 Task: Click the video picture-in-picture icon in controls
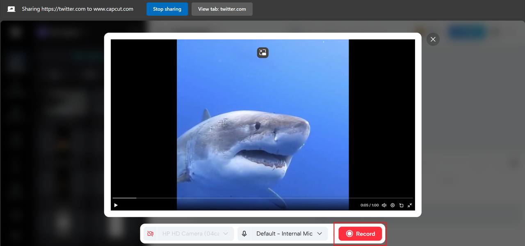(x=401, y=205)
